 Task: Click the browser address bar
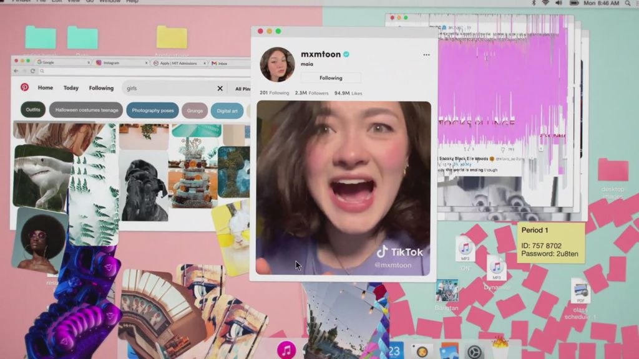click(144, 71)
